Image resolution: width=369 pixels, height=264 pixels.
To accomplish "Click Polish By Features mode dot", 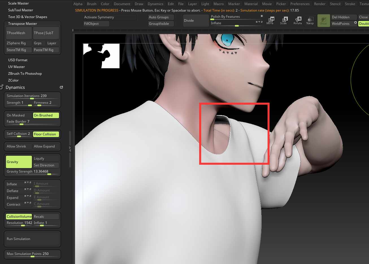I will (x=262, y=16).
